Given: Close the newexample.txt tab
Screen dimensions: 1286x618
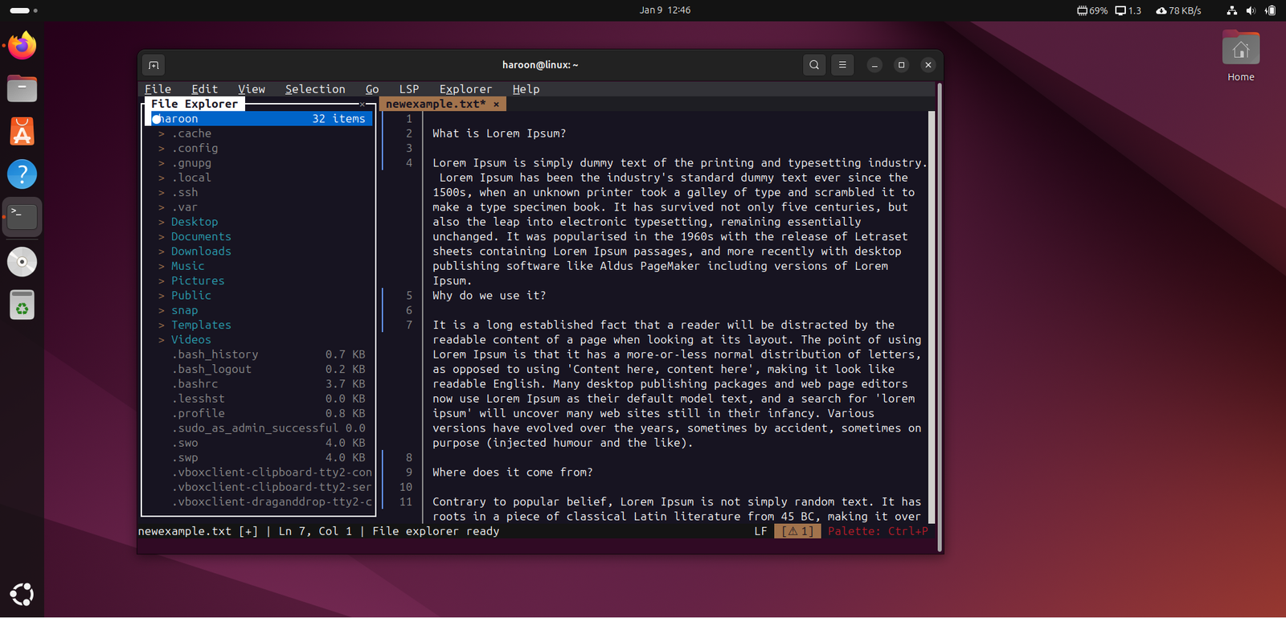Looking at the screenshot, I should tap(496, 104).
